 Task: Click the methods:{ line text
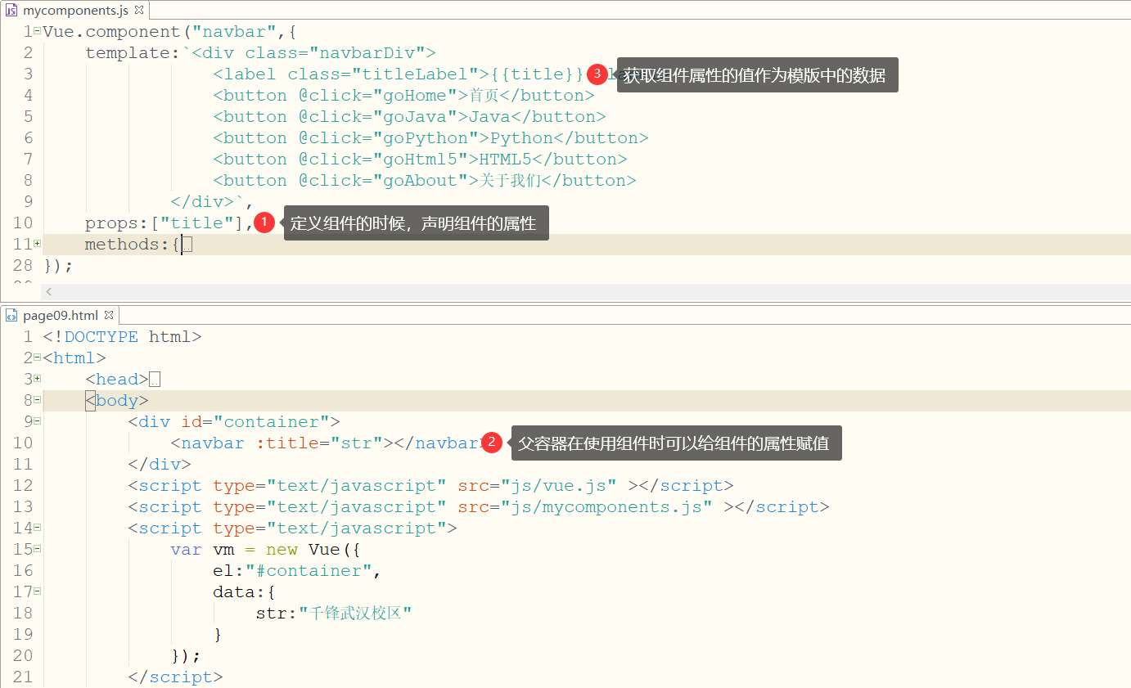(133, 245)
